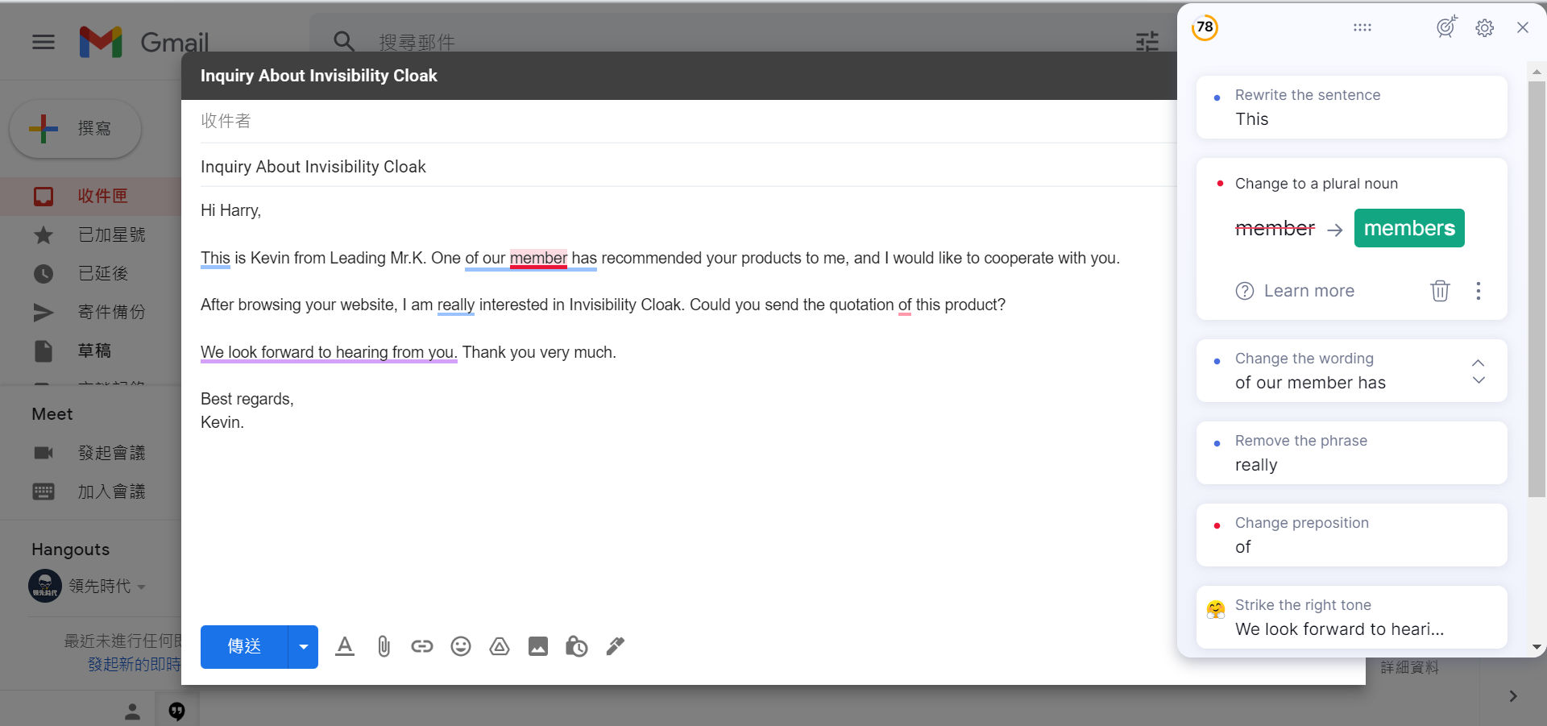
Task: Open the Change preposition of suggestion
Action: click(x=1352, y=535)
